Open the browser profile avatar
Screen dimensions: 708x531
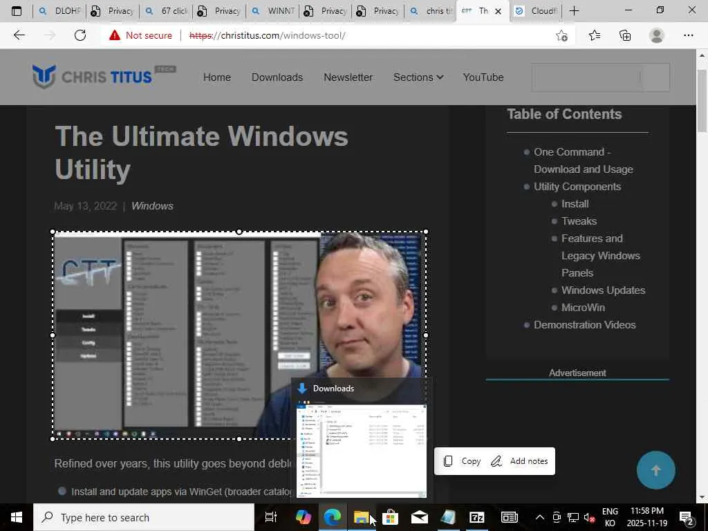tap(657, 35)
